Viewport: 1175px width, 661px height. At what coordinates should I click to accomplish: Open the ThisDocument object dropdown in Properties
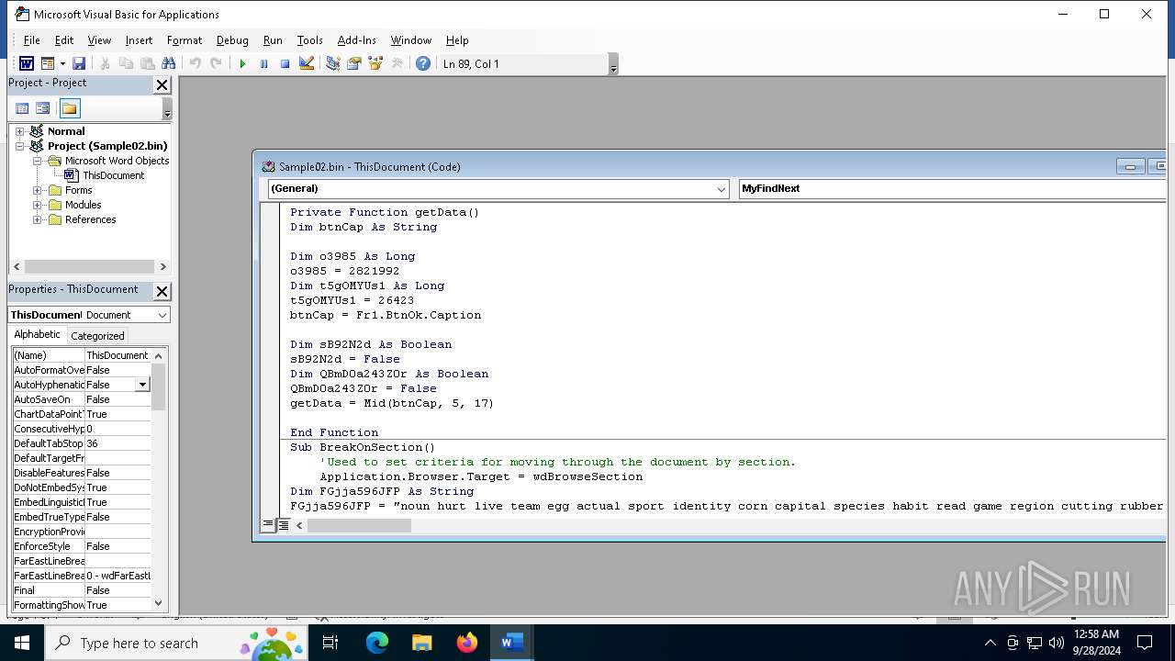click(x=162, y=315)
